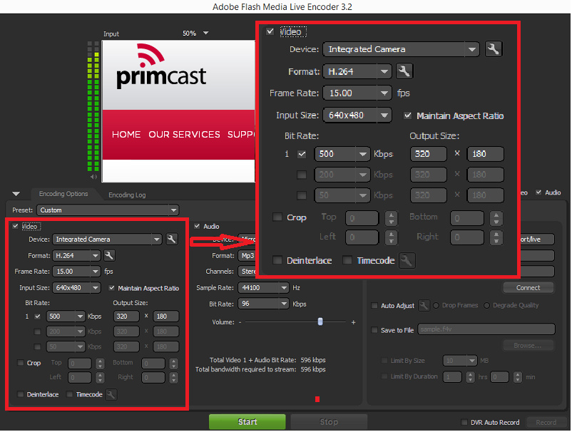Increase the Limit By Duration min value

point(518,374)
